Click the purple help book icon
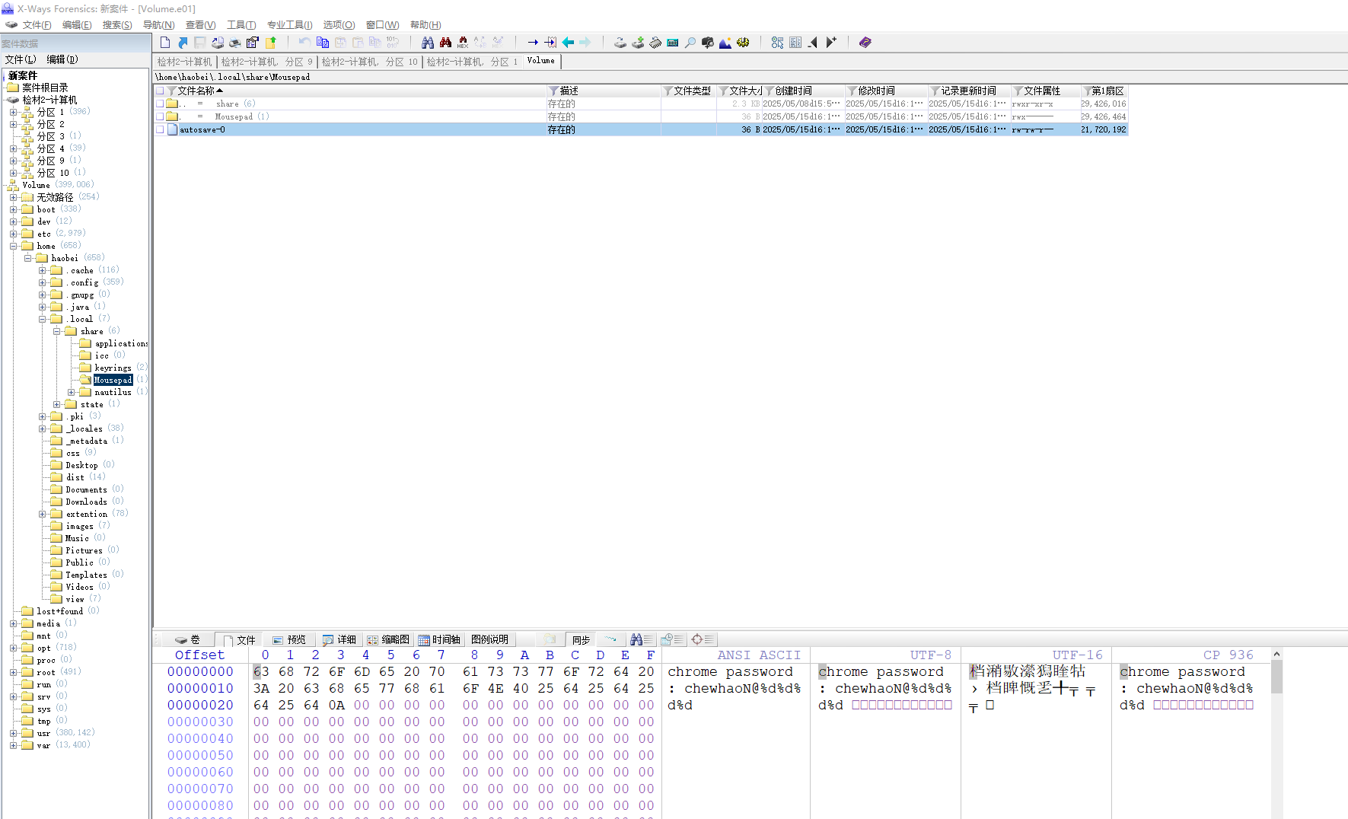Screen dimensions: 1348x819 (x=865, y=43)
